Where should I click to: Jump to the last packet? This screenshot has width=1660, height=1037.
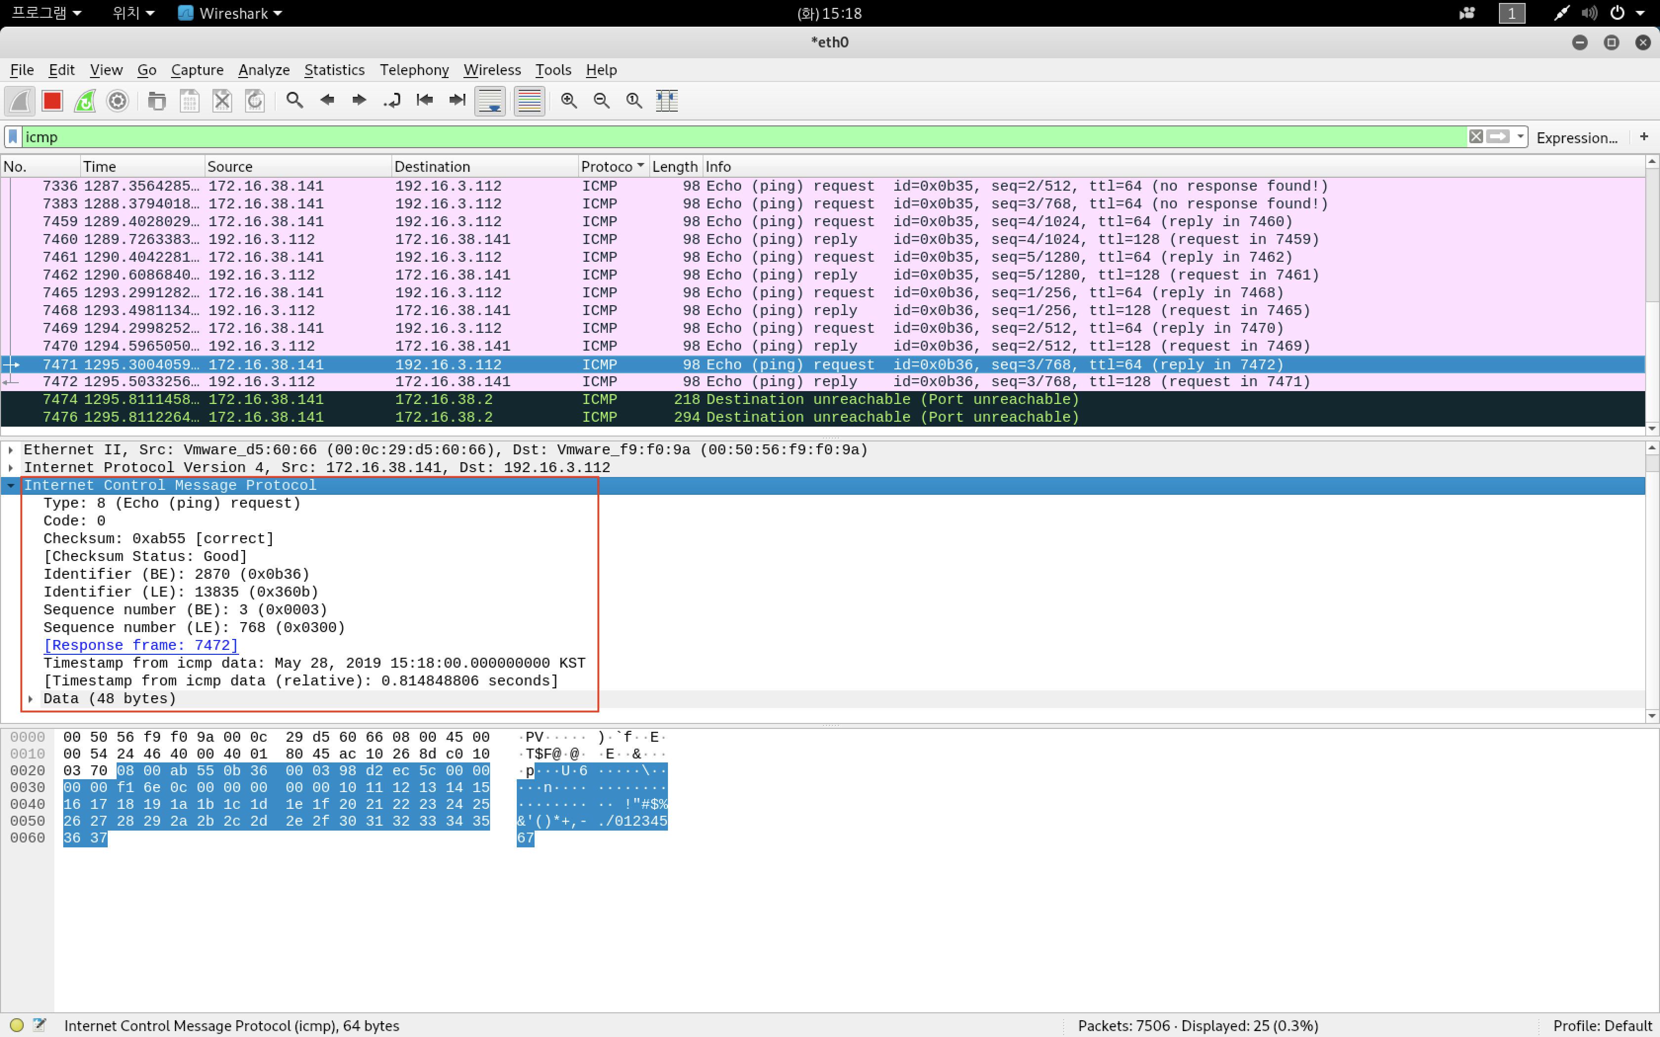(457, 101)
